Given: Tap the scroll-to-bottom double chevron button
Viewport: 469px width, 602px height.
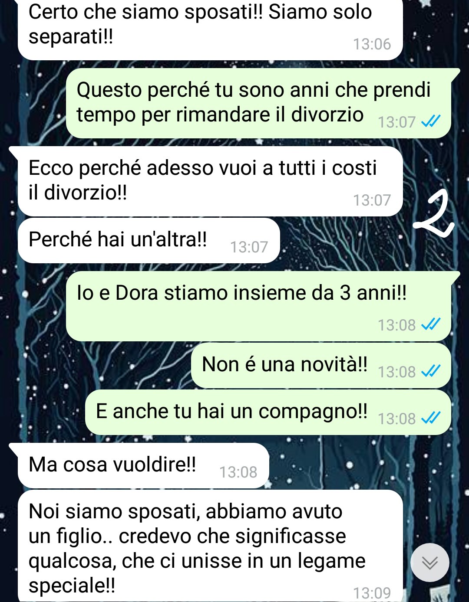Looking at the screenshot, I should 430,563.
